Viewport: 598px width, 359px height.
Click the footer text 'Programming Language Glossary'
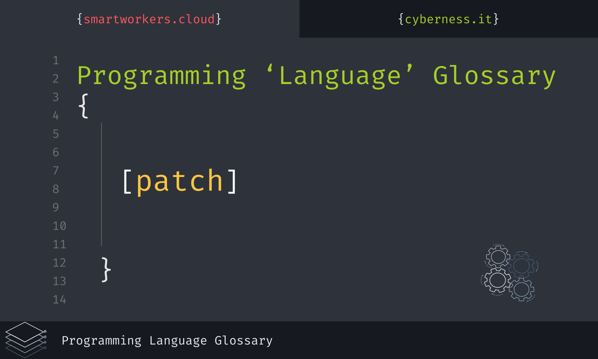click(x=167, y=341)
